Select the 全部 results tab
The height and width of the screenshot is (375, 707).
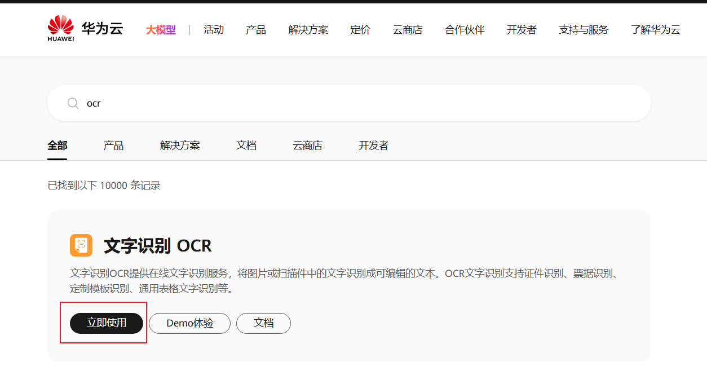[x=58, y=145]
